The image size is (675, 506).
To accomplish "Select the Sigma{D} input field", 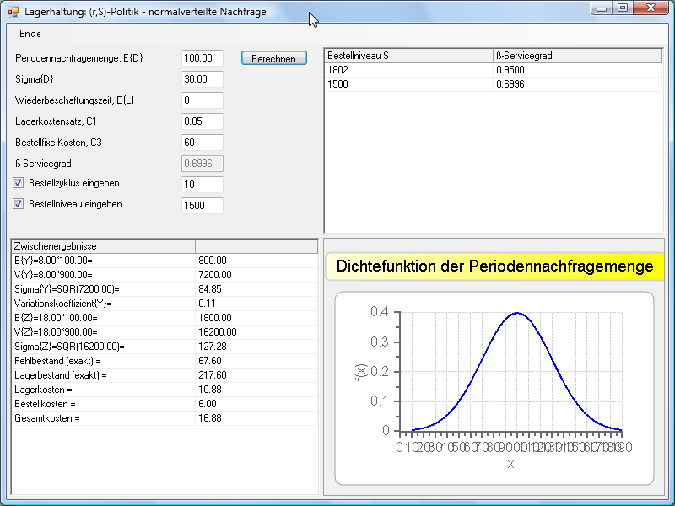I will point(202,79).
